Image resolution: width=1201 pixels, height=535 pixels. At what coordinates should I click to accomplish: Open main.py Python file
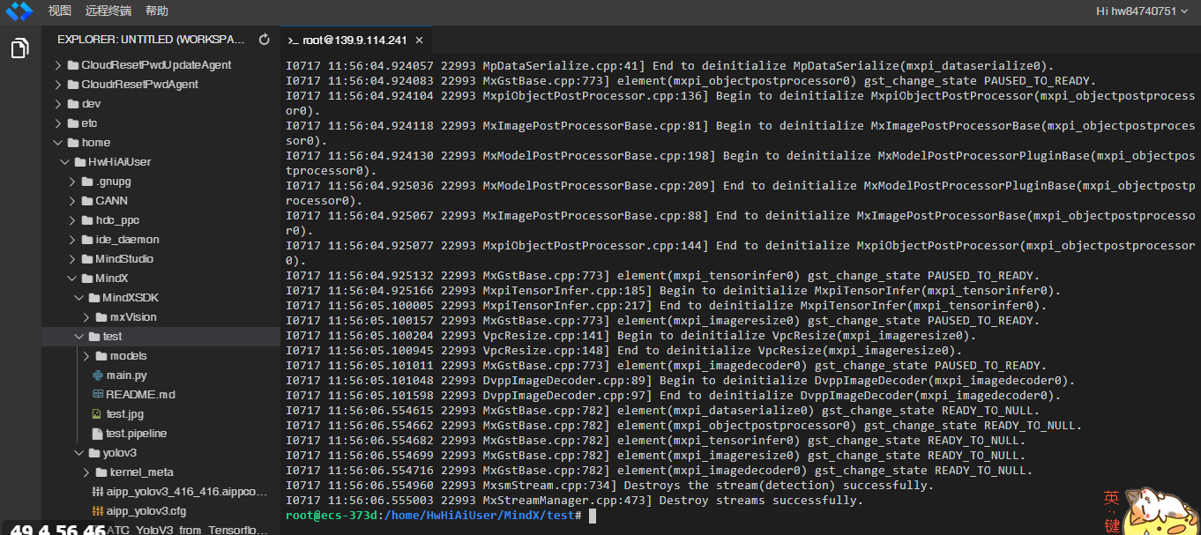coord(126,375)
